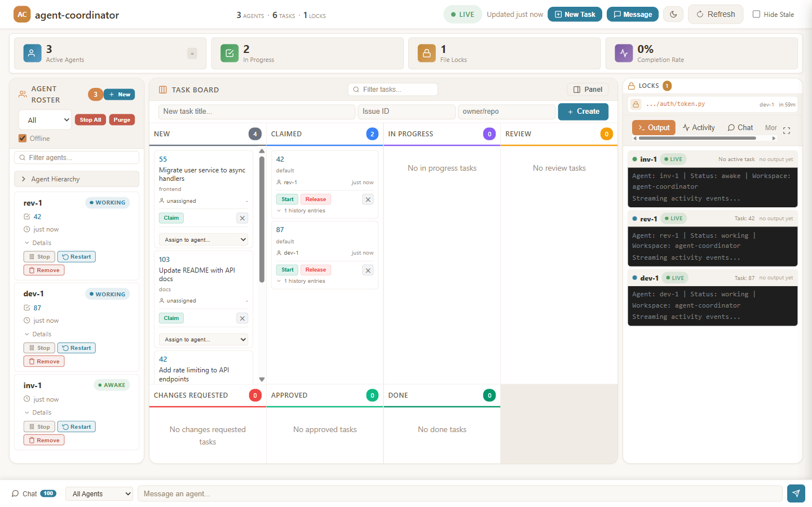Click the Purge button
Screen dimensions: 812x507
[x=122, y=120]
